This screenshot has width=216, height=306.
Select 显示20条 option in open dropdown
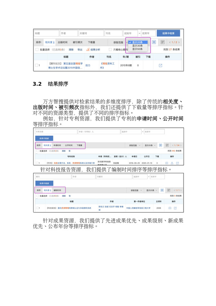(x=138, y=42)
